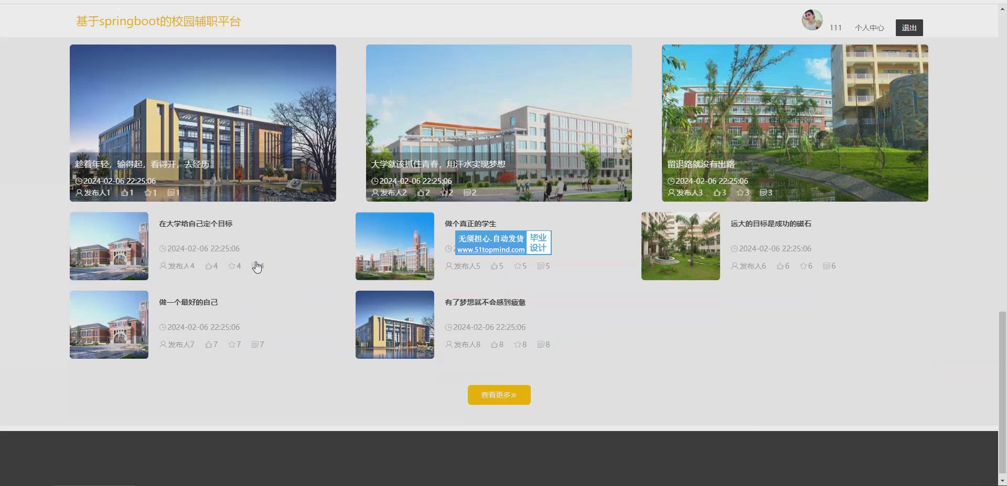Click star icon on 发布人2 card

tap(444, 193)
